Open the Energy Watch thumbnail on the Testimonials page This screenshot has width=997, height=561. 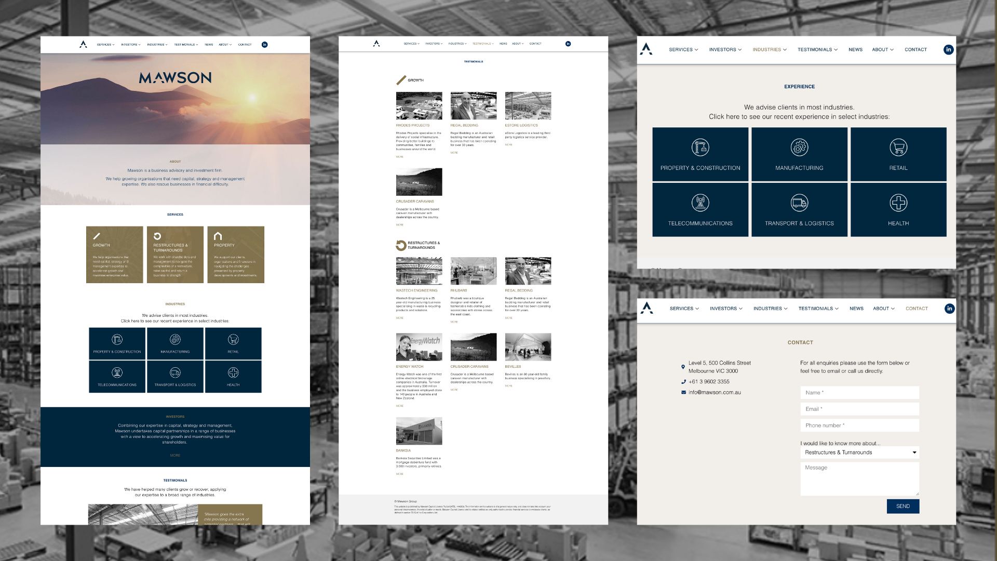click(419, 347)
